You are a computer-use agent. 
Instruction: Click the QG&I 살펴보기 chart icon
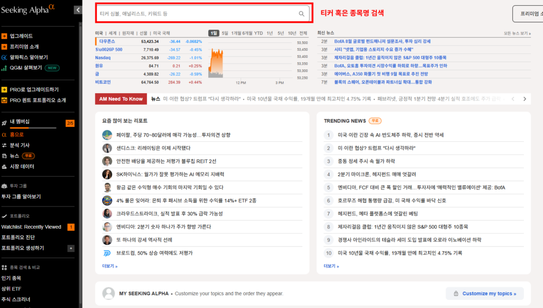[x=4, y=68]
